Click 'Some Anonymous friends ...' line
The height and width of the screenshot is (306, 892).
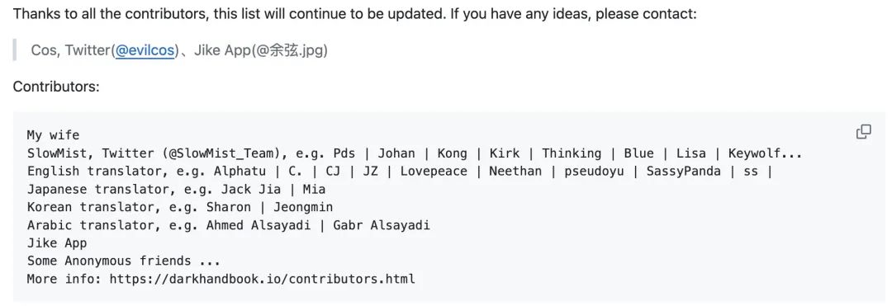123,261
